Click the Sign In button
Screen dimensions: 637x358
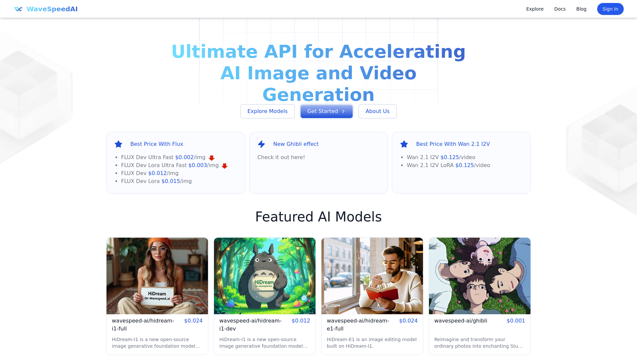click(x=610, y=9)
